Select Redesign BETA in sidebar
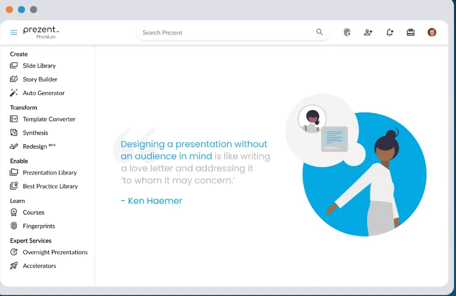 (39, 146)
